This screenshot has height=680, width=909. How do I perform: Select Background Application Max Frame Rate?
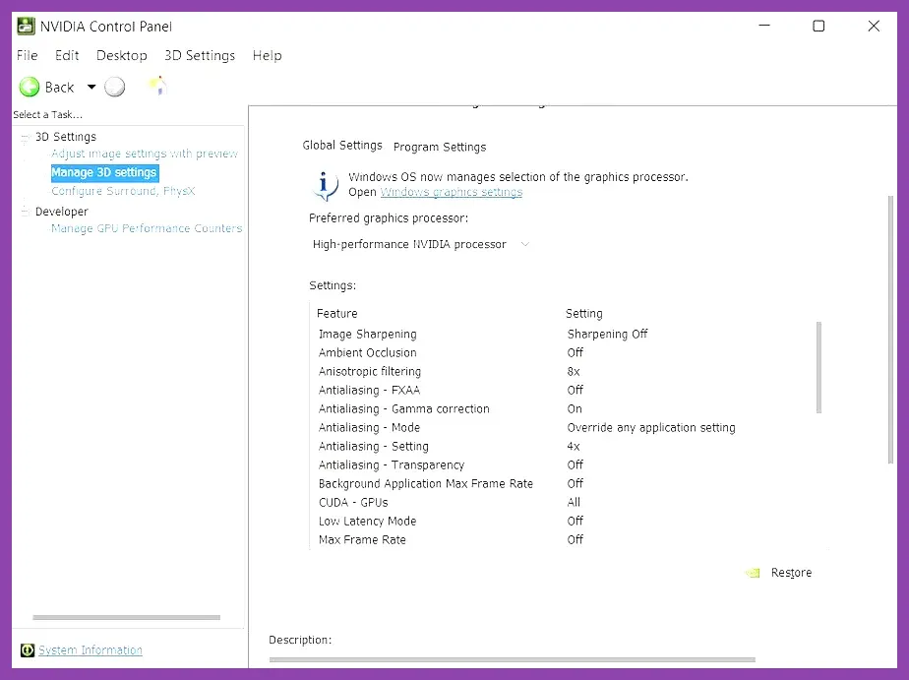(561, 483)
